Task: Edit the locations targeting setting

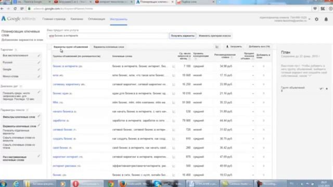Action: click(39, 56)
